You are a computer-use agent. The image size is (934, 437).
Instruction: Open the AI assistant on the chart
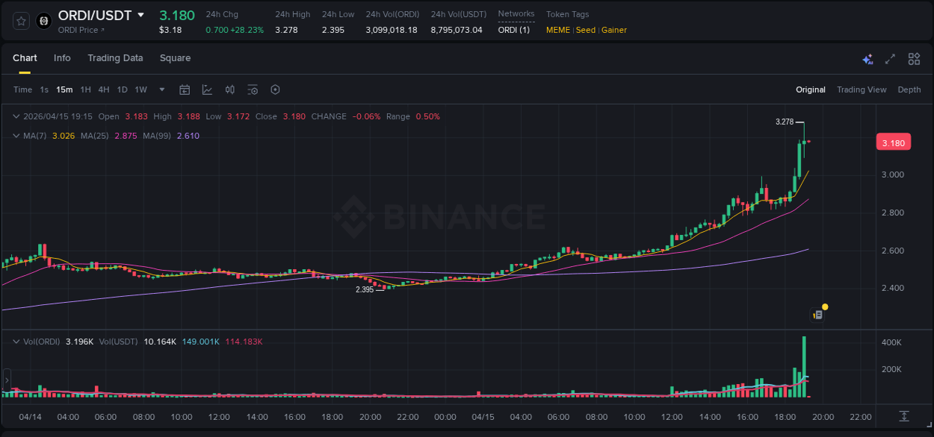tap(867, 58)
